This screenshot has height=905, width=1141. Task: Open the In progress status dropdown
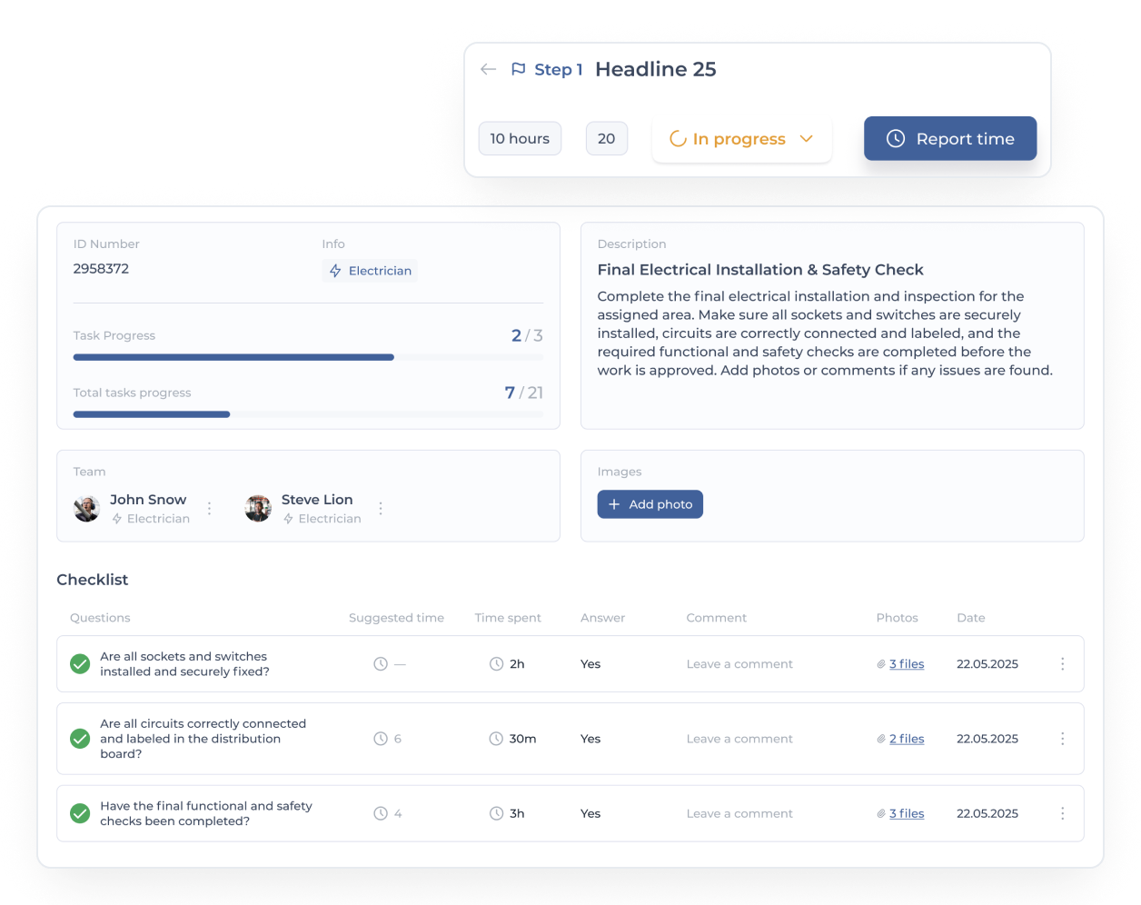click(741, 139)
